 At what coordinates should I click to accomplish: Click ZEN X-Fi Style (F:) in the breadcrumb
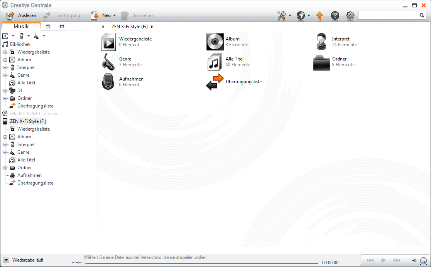click(130, 27)
